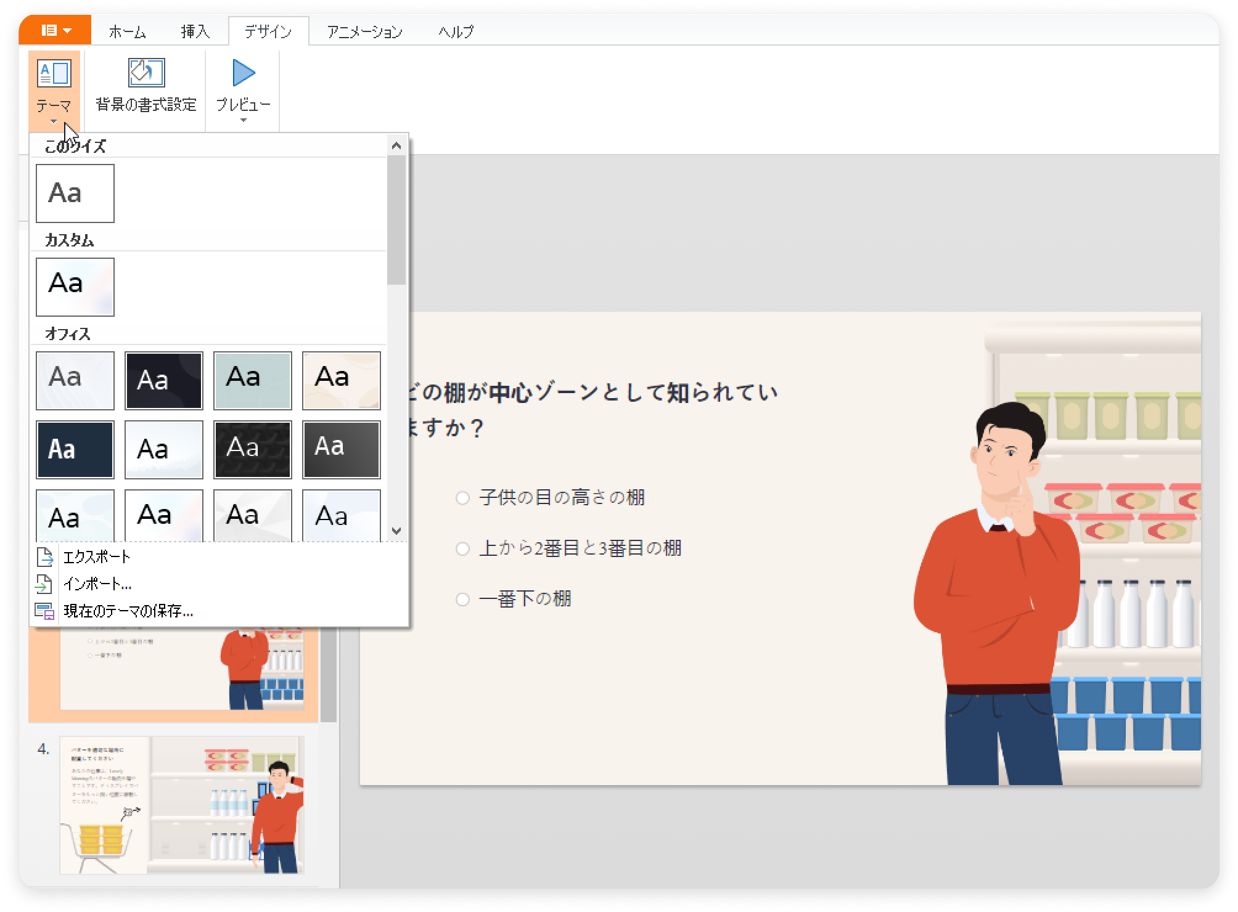Click slide number 4. label
The image size is (1238, 912).
pos(44,749)
